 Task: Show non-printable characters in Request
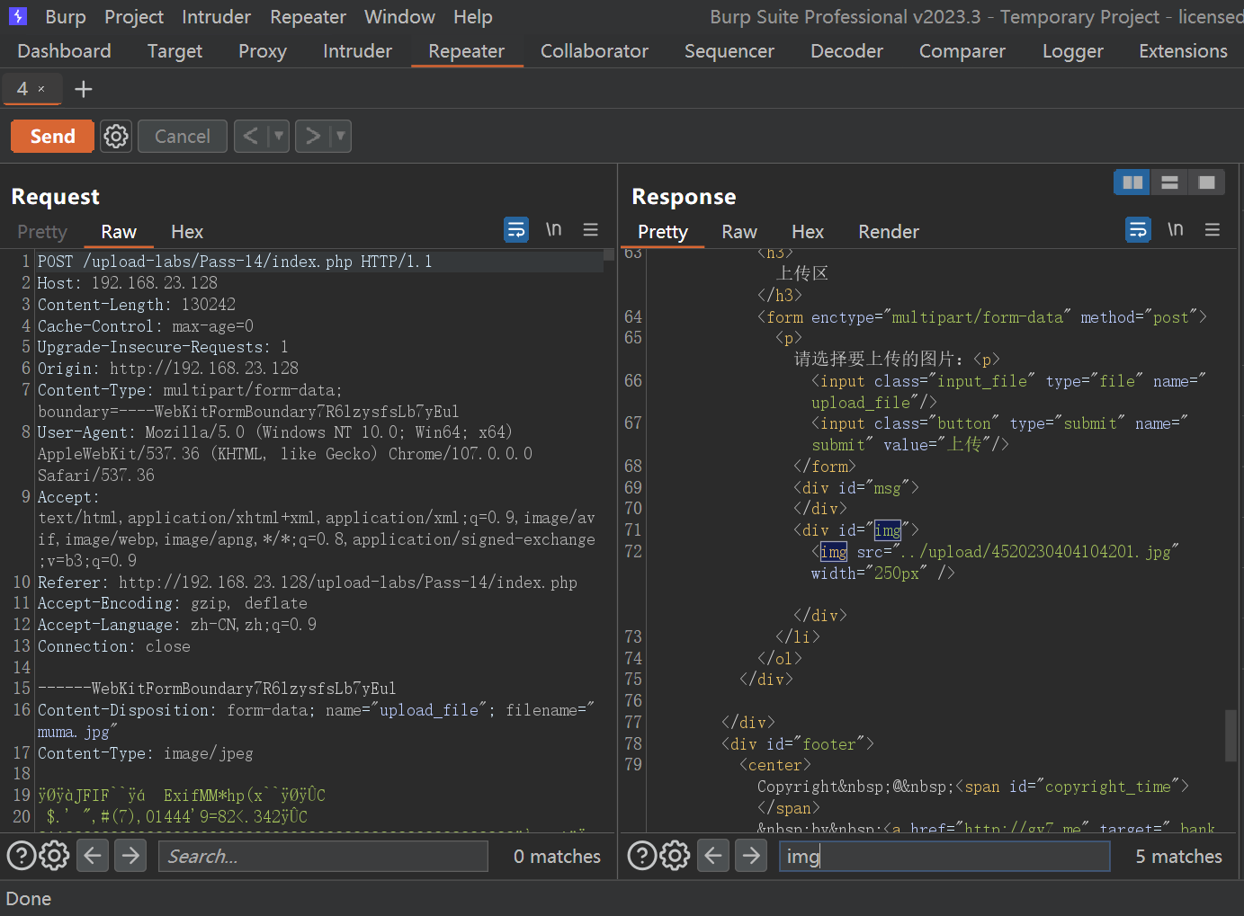553,230
